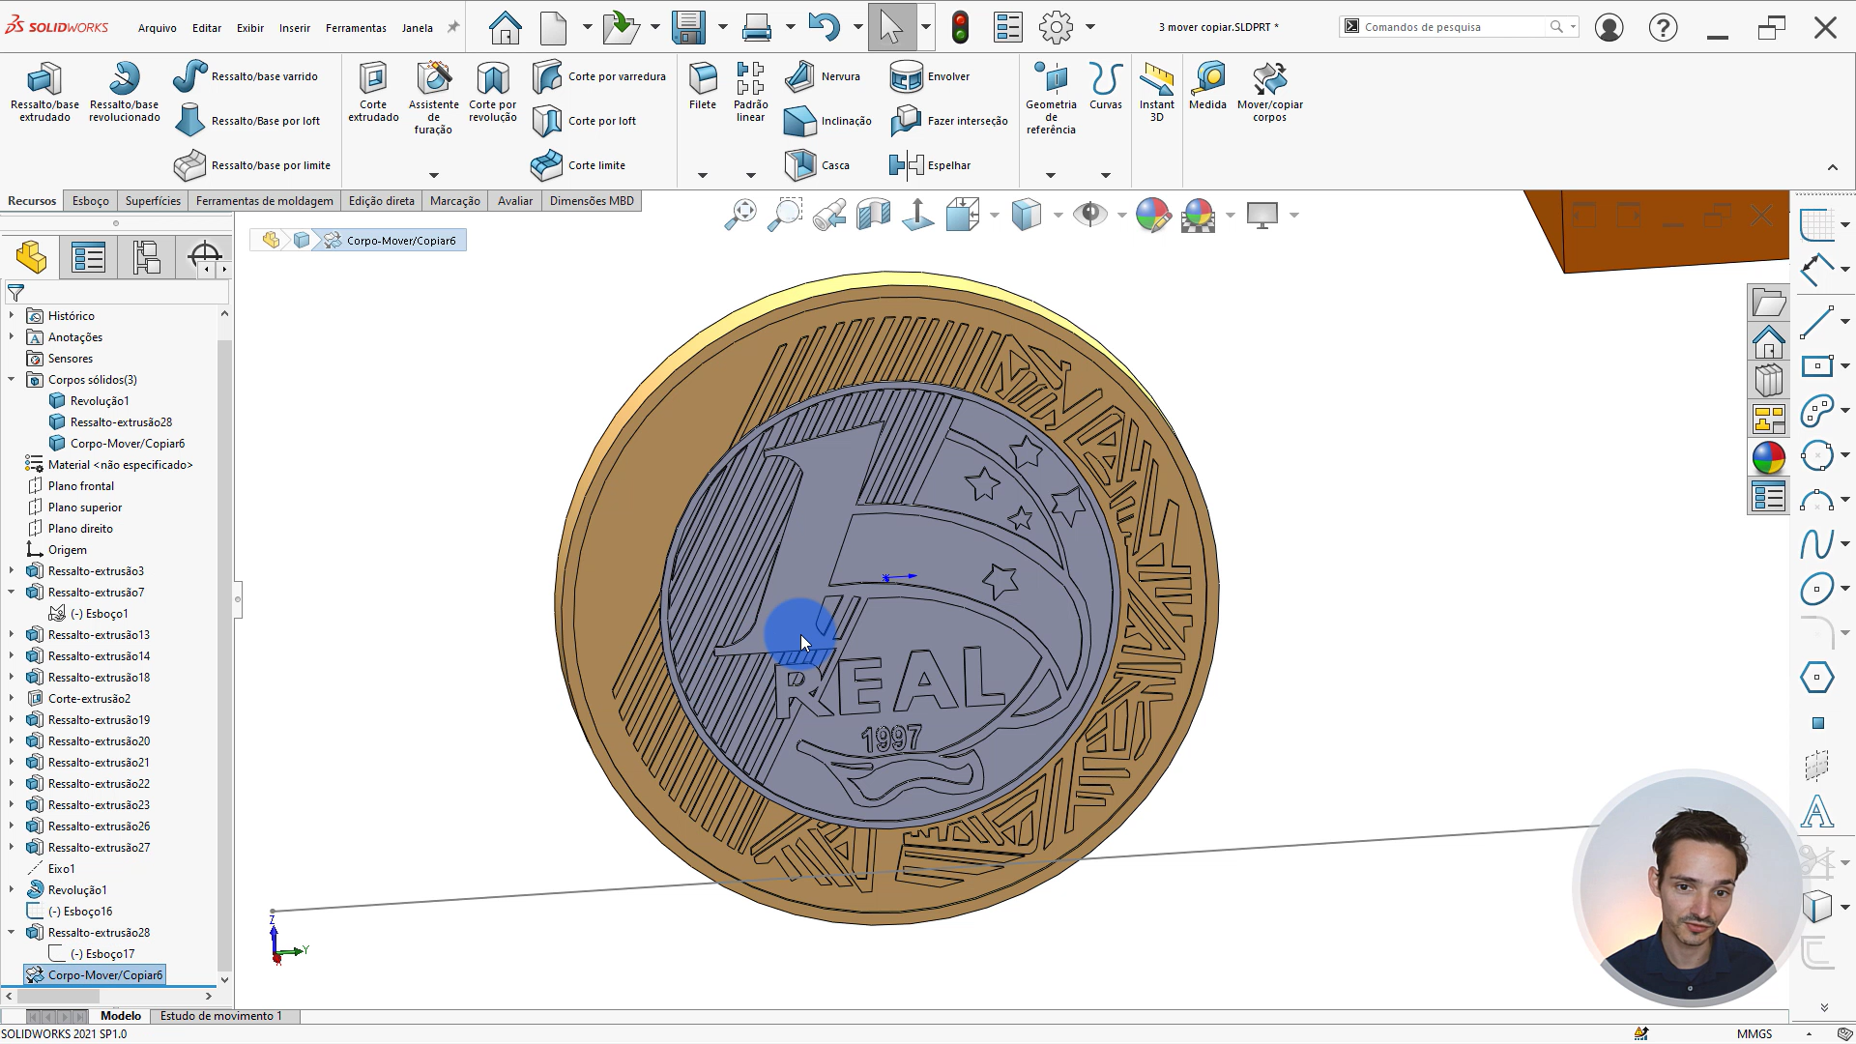Click Corte por varredura tool

[599, 76]
